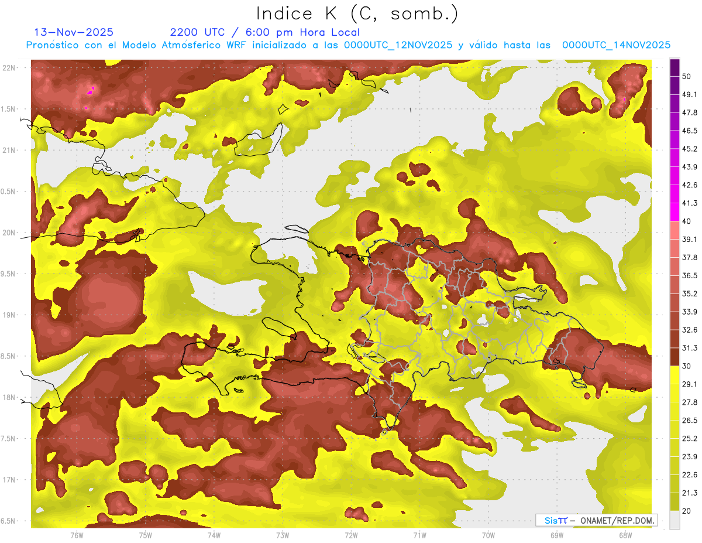Click the "18N" latitude label
Screen dimensions: 702x543
9,397
